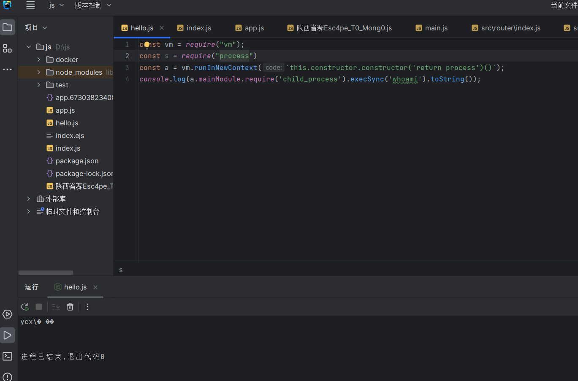
Task: Click the ycx console output line
Action: pos(37,322)
